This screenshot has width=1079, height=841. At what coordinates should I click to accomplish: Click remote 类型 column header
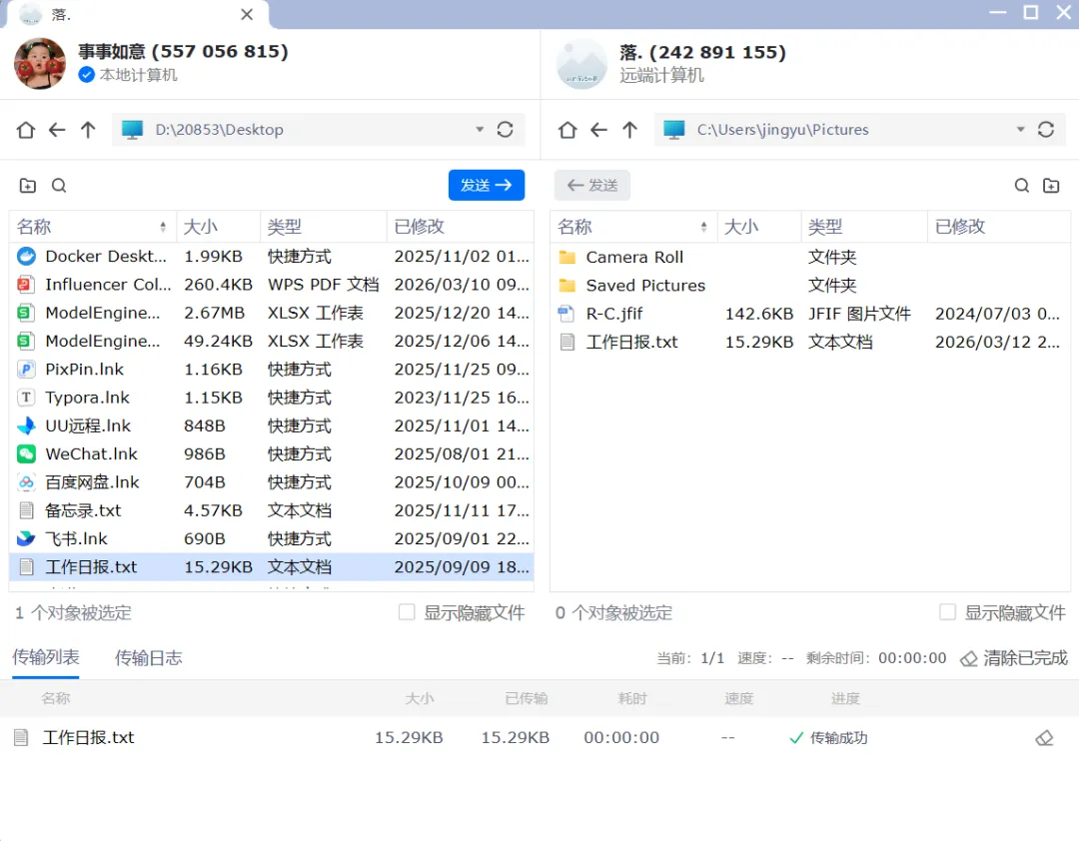tap(863, 227)
